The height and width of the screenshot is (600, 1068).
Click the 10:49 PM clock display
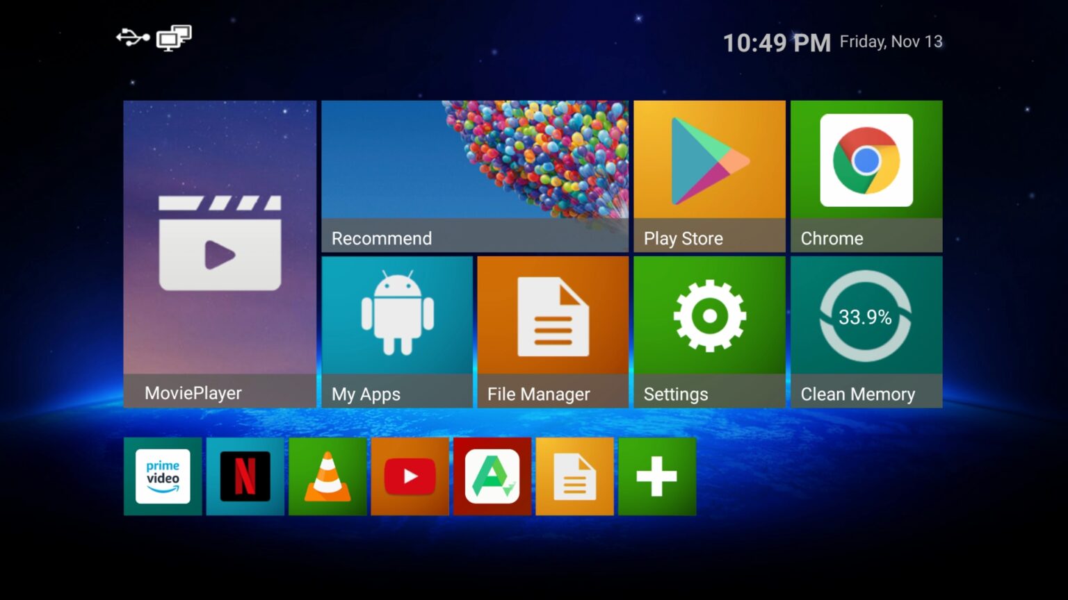(x=777, y=43)
